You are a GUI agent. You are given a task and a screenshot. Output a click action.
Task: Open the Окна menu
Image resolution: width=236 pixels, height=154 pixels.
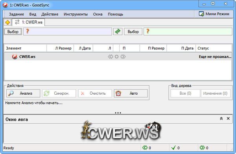click(x=98, y=14)
